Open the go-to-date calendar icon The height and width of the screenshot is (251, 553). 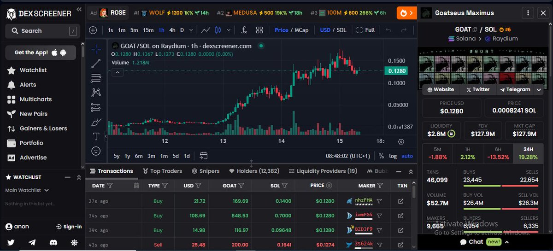(204, 156)
